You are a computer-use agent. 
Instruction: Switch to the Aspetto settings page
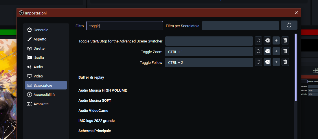point(40,39)
